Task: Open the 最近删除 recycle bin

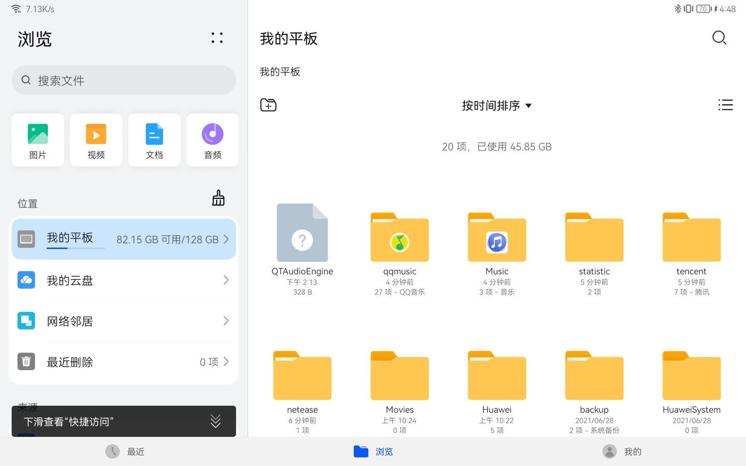Action: (x=123, y=361)
